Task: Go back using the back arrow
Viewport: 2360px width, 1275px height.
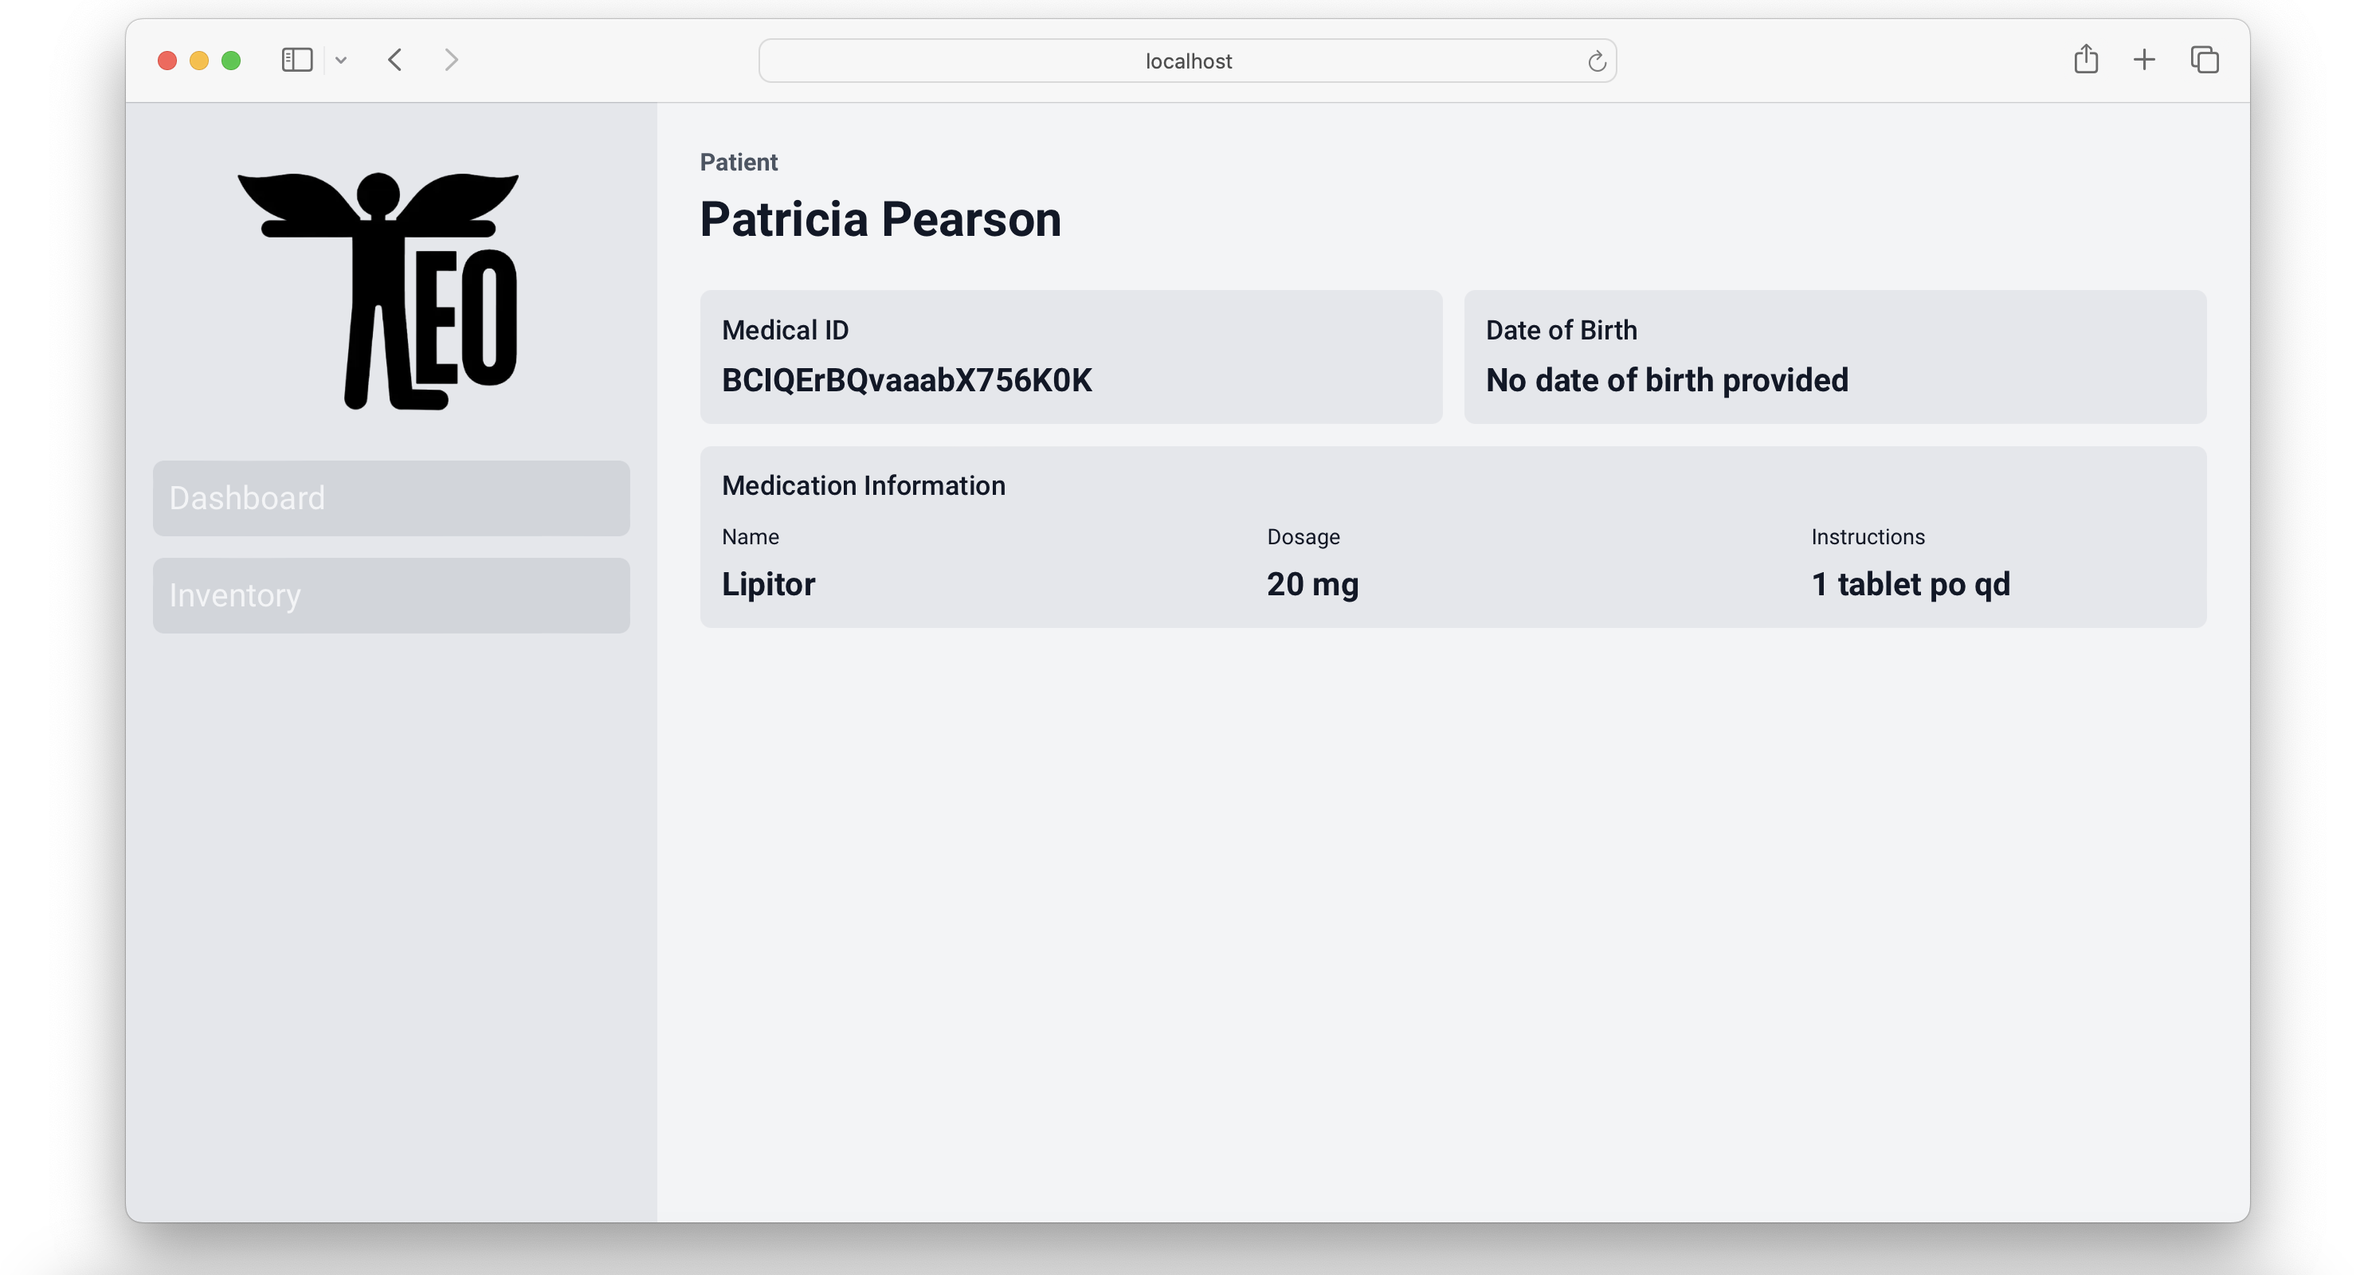Action: tap(395, 61)
